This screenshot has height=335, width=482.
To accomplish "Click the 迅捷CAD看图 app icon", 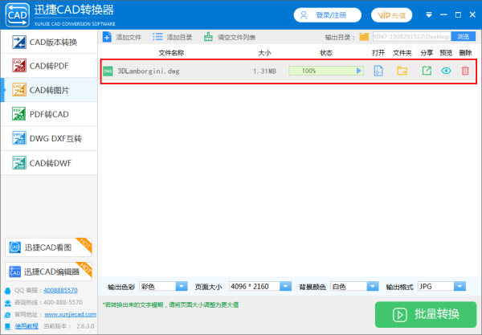I will coord(14,247).
